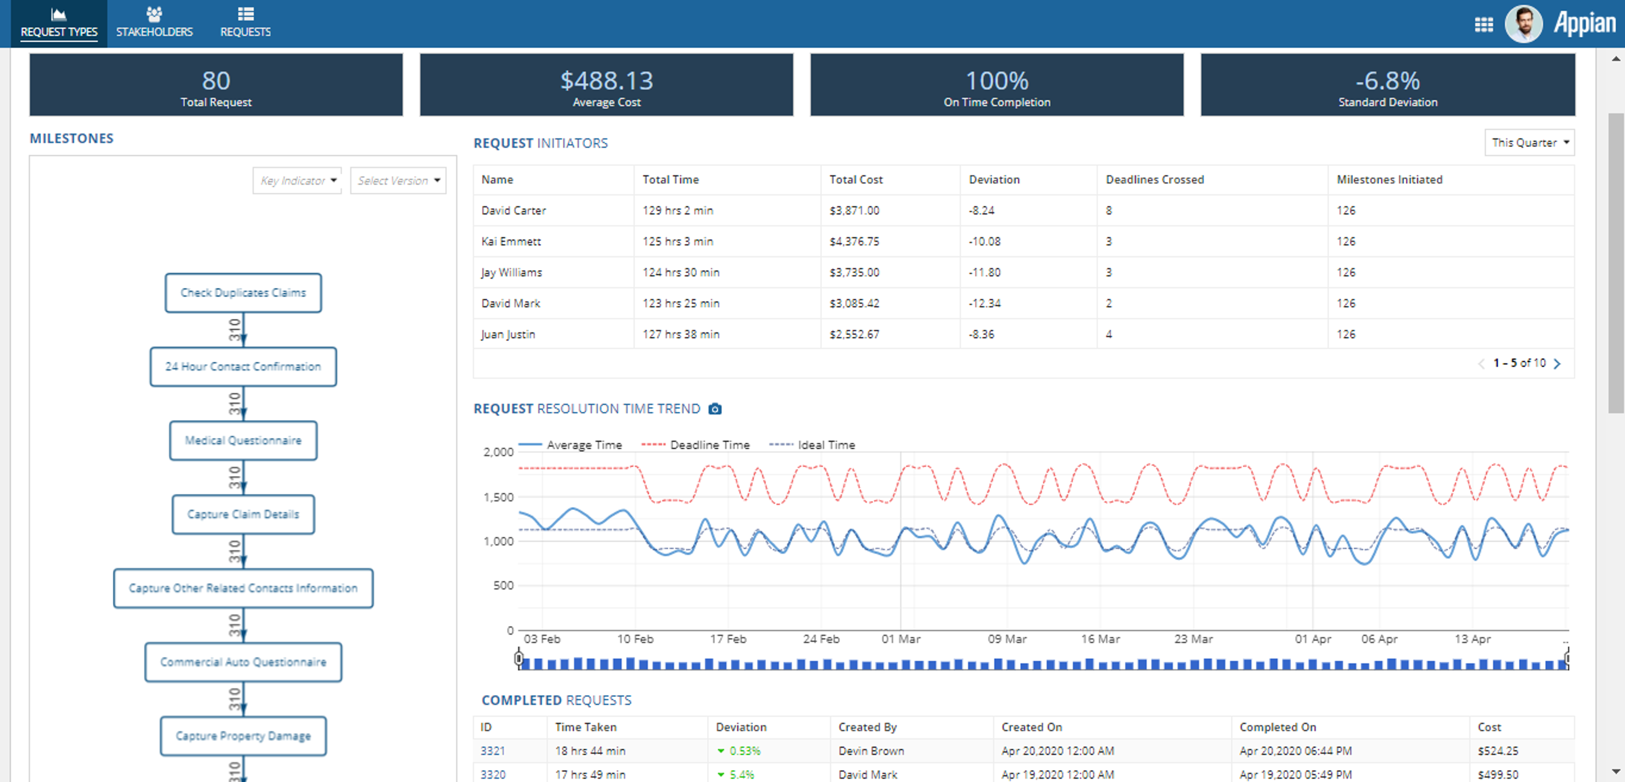Select the Capture Property Damage milestone

coord(243,735)
